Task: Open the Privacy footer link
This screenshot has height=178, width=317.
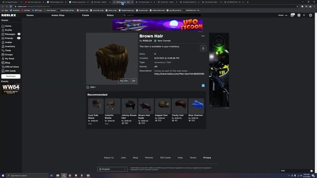Action: click(x=207, y=158)
